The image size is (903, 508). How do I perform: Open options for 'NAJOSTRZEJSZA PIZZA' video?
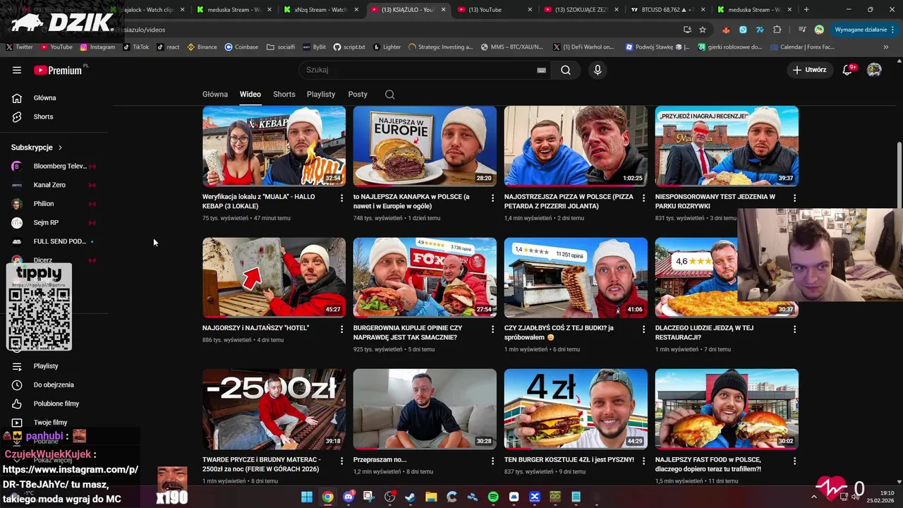click(643, 198)
